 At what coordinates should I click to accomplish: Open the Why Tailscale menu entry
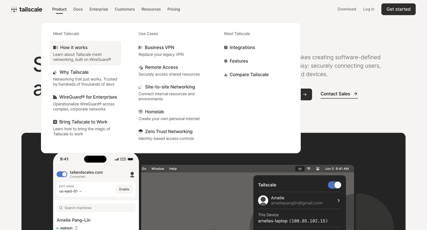(x=85, y=78)
